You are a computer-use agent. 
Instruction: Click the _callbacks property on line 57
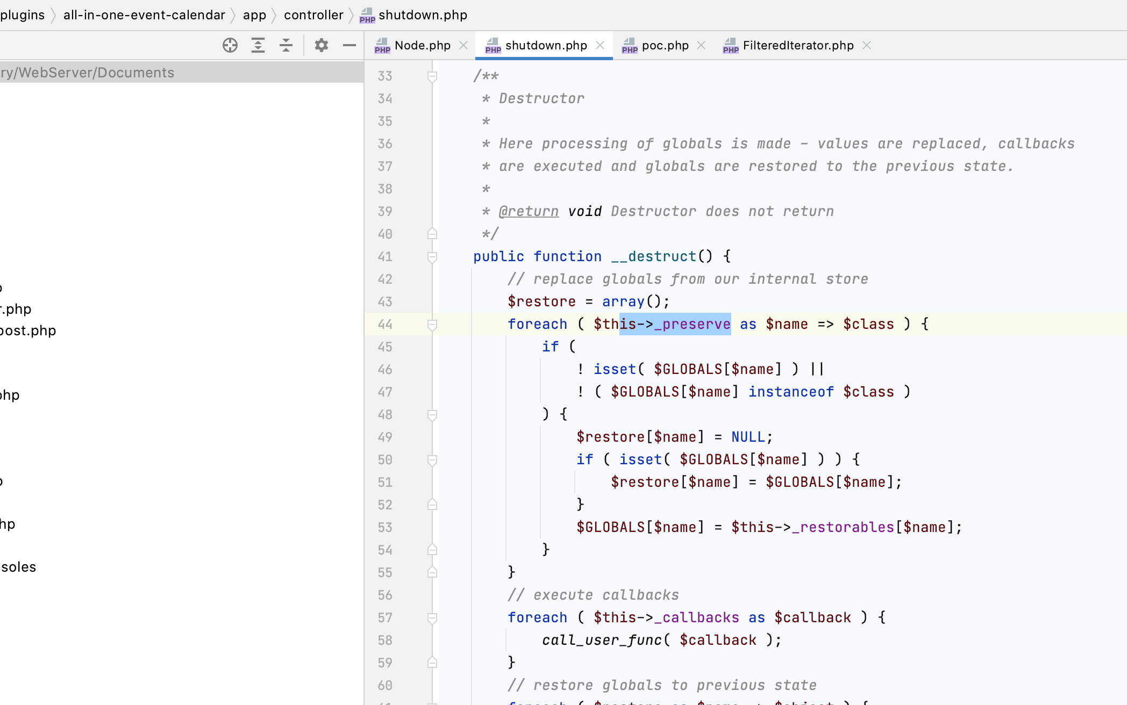[697, 617]
